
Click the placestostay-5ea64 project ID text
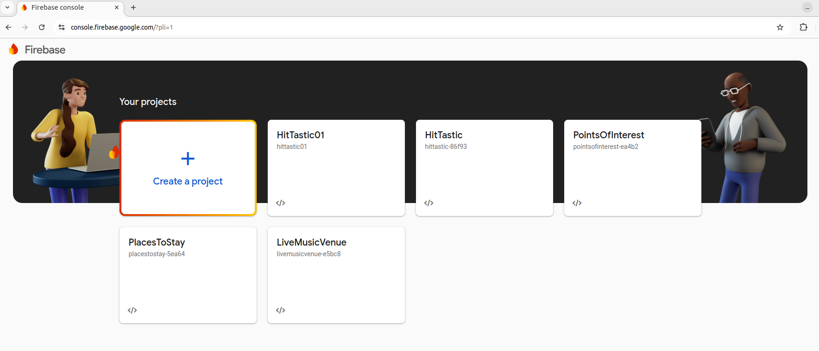pos(157,254)
